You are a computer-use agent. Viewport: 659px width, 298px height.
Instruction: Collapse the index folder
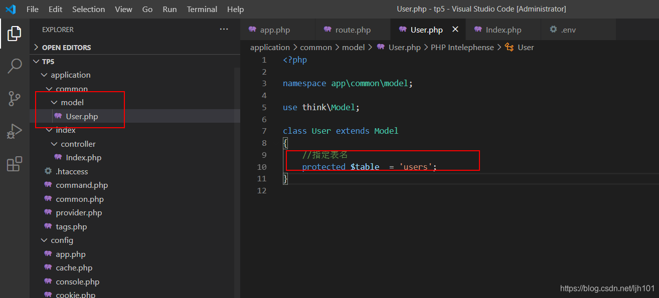click(x=135, y=130)
